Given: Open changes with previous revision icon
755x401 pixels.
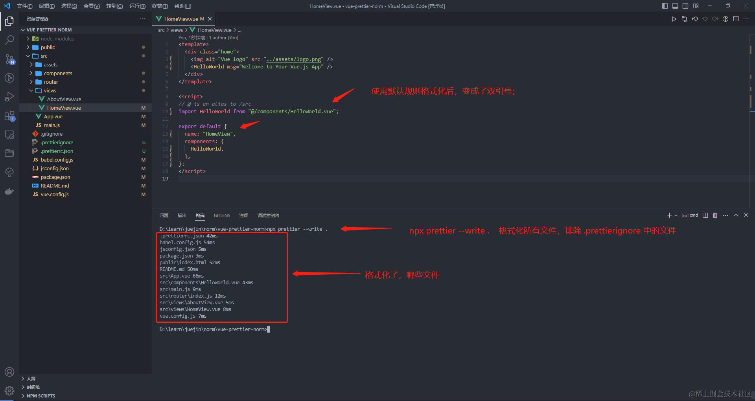Looking at the screenshot, I should point(695,19).
